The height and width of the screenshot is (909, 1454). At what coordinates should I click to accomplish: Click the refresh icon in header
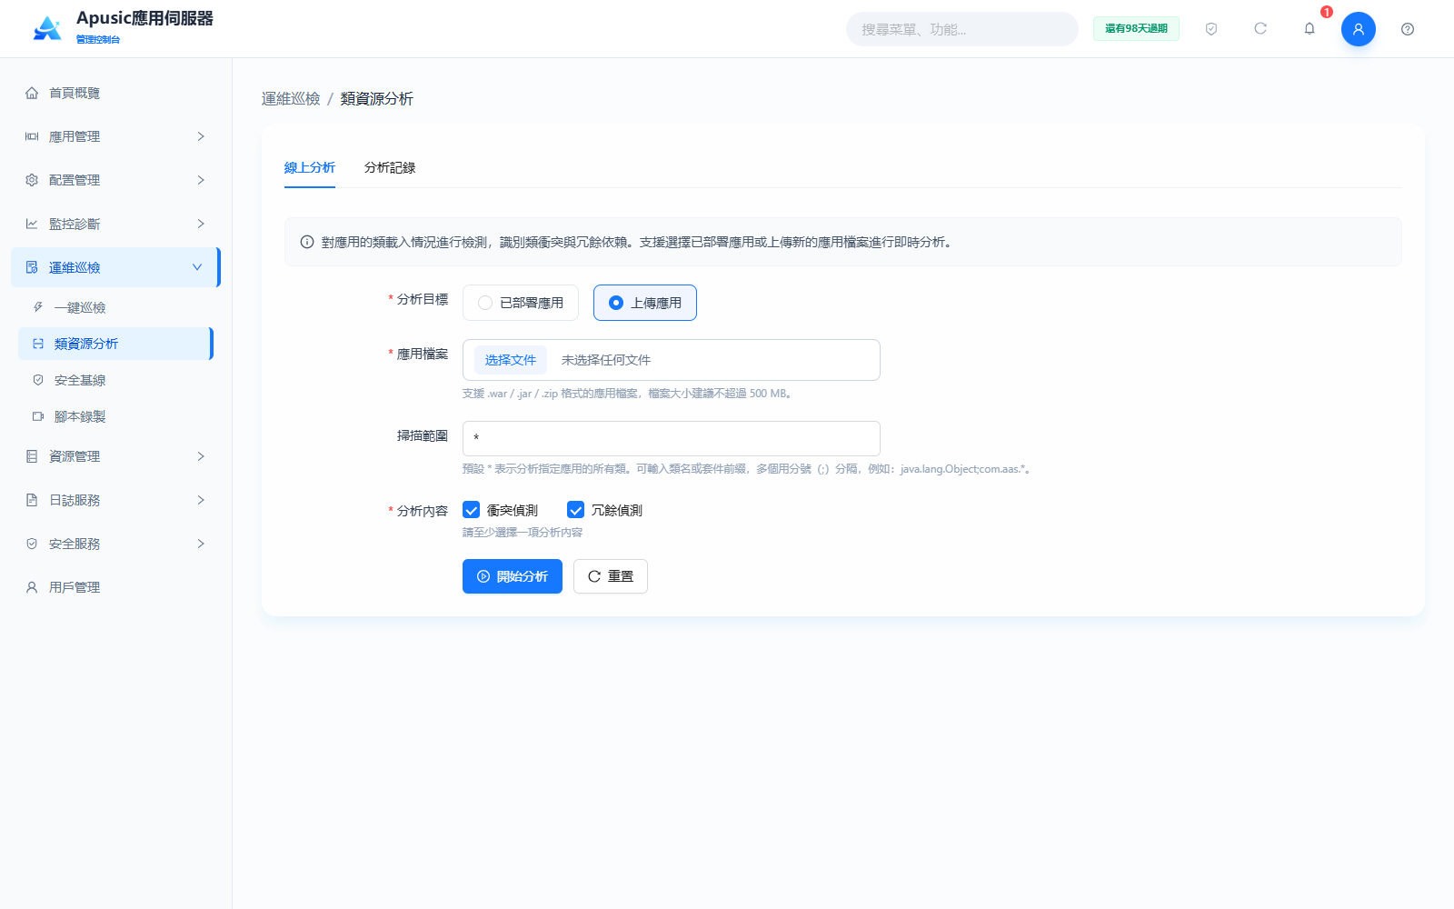(x=1260, y=29)
